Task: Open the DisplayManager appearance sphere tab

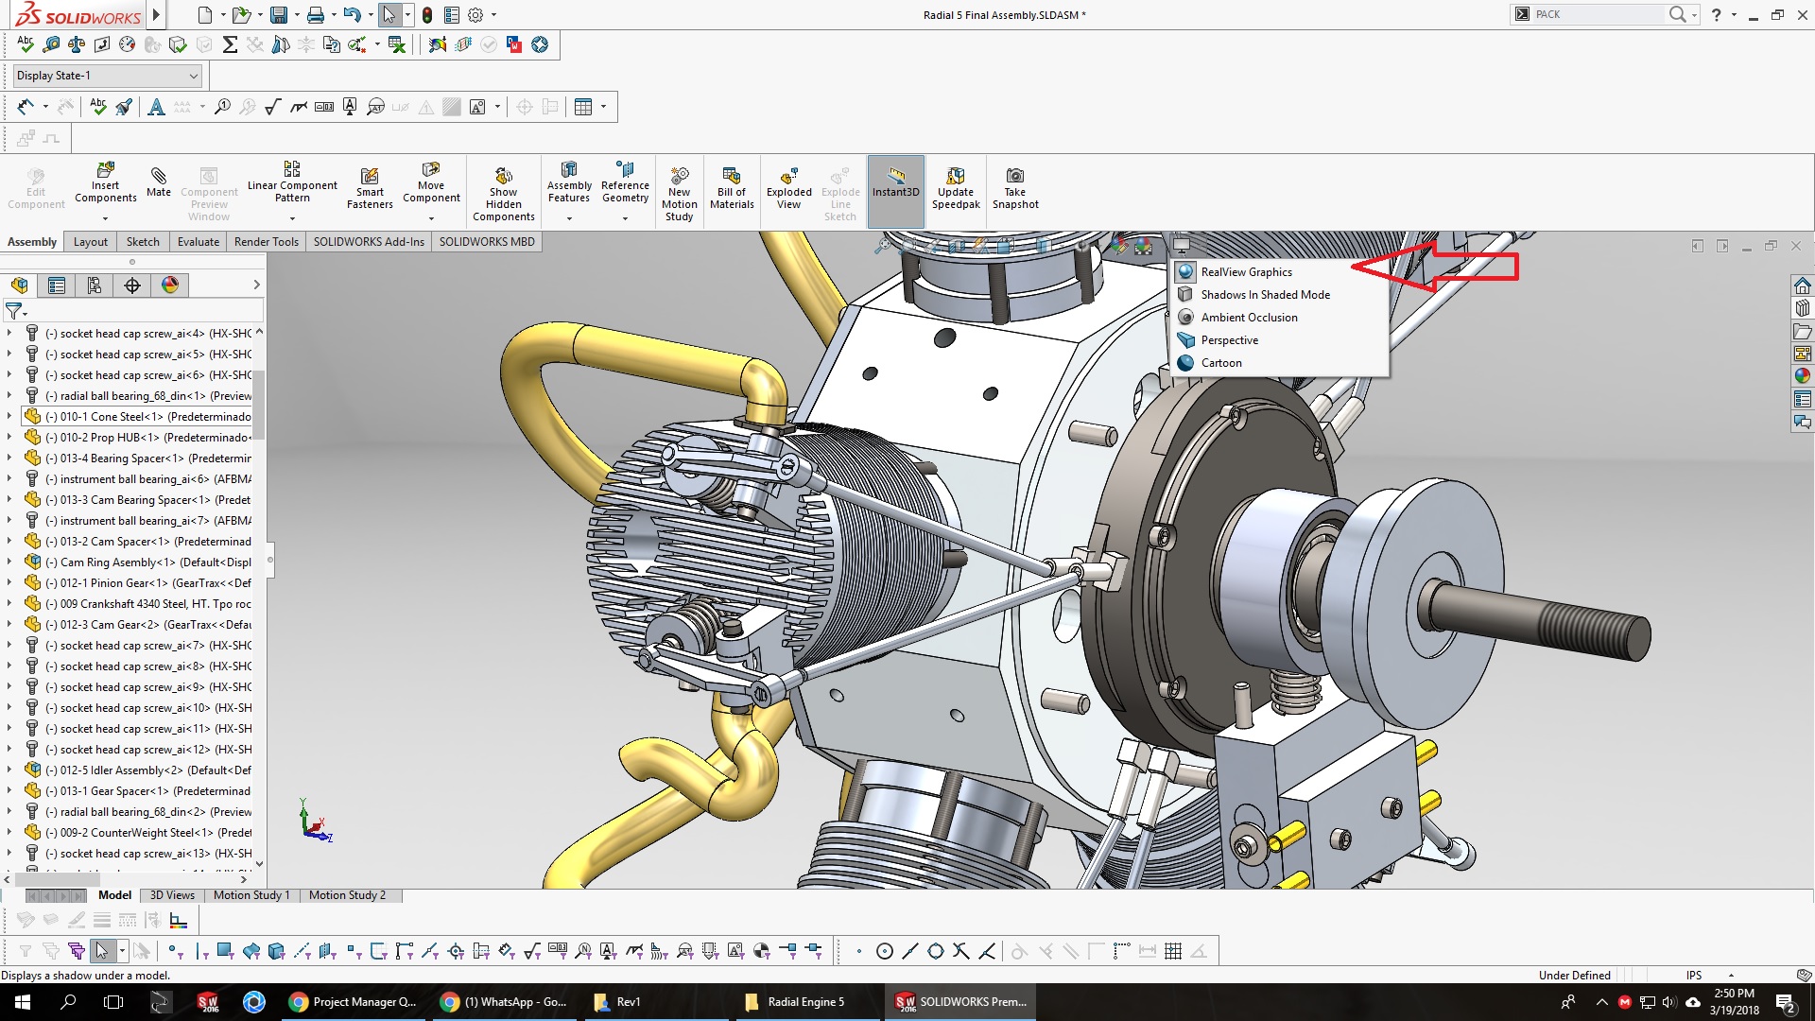Action: pos(170,286)
